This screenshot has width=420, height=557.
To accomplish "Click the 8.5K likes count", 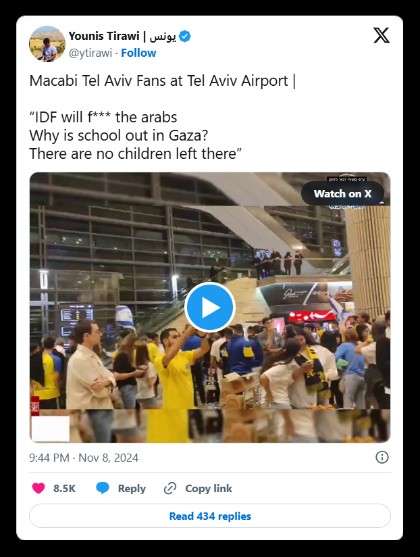I will (65, 489).
